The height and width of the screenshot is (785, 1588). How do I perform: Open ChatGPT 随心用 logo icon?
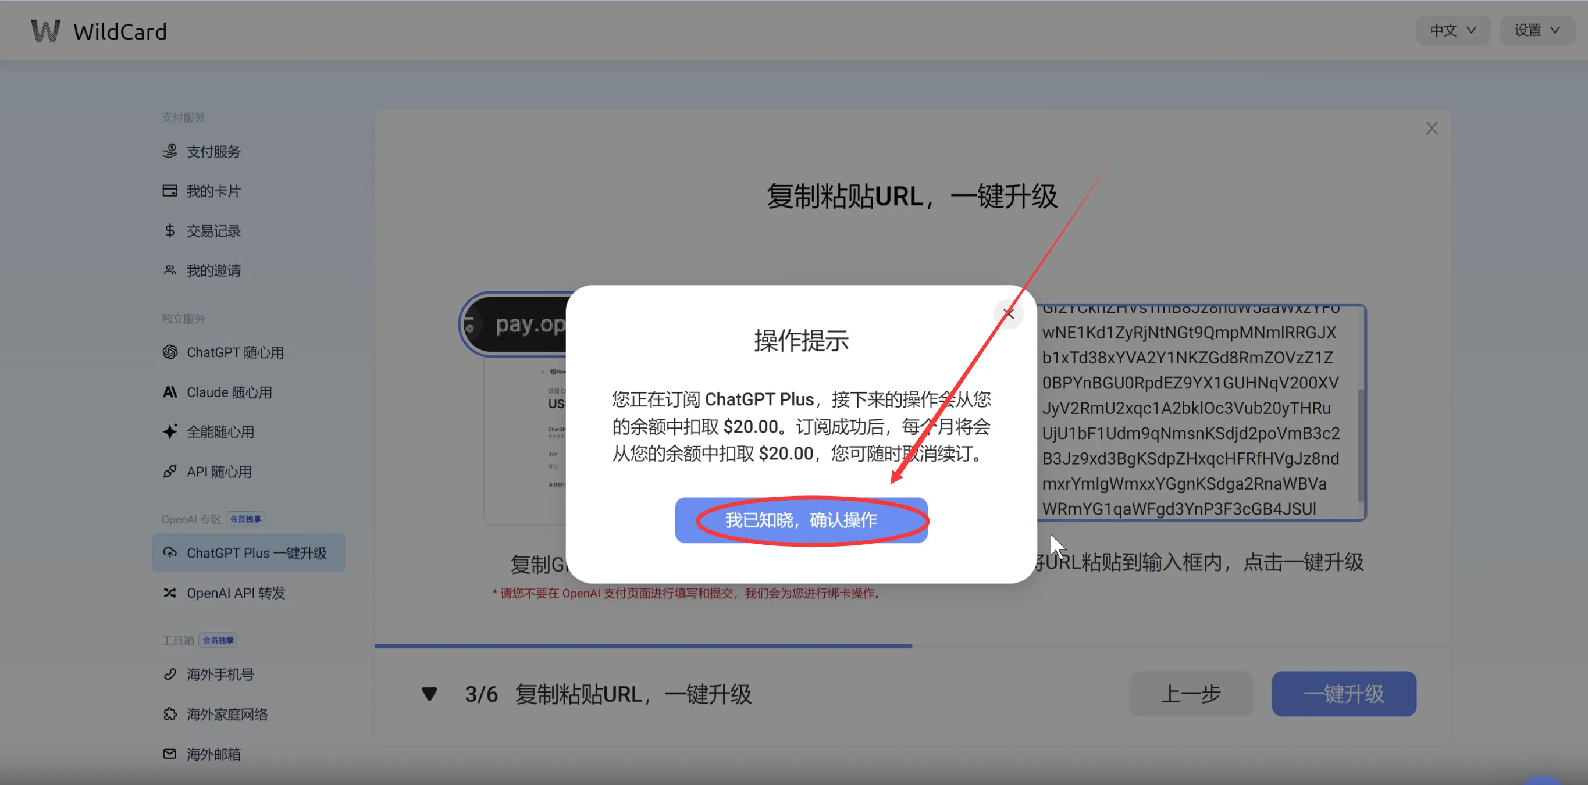tap(169, 352)
